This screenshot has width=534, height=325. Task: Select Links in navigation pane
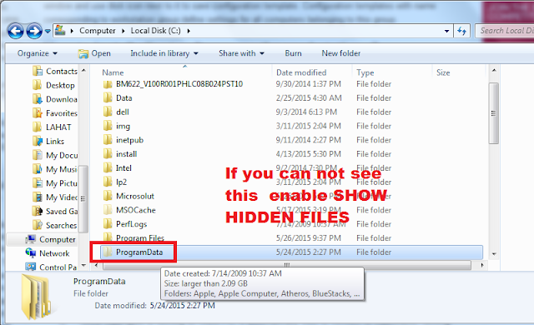click(x=48, y=141)
